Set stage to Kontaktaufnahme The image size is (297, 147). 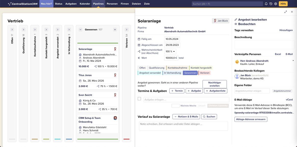point(178,68)
